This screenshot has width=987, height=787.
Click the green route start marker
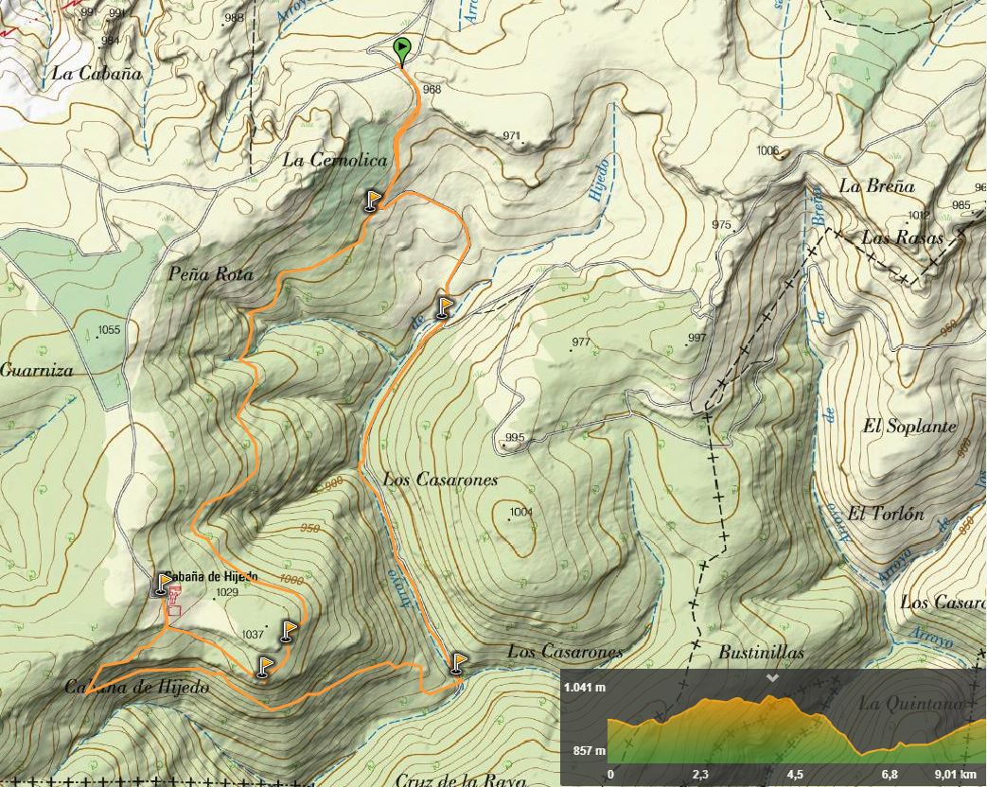402,49
